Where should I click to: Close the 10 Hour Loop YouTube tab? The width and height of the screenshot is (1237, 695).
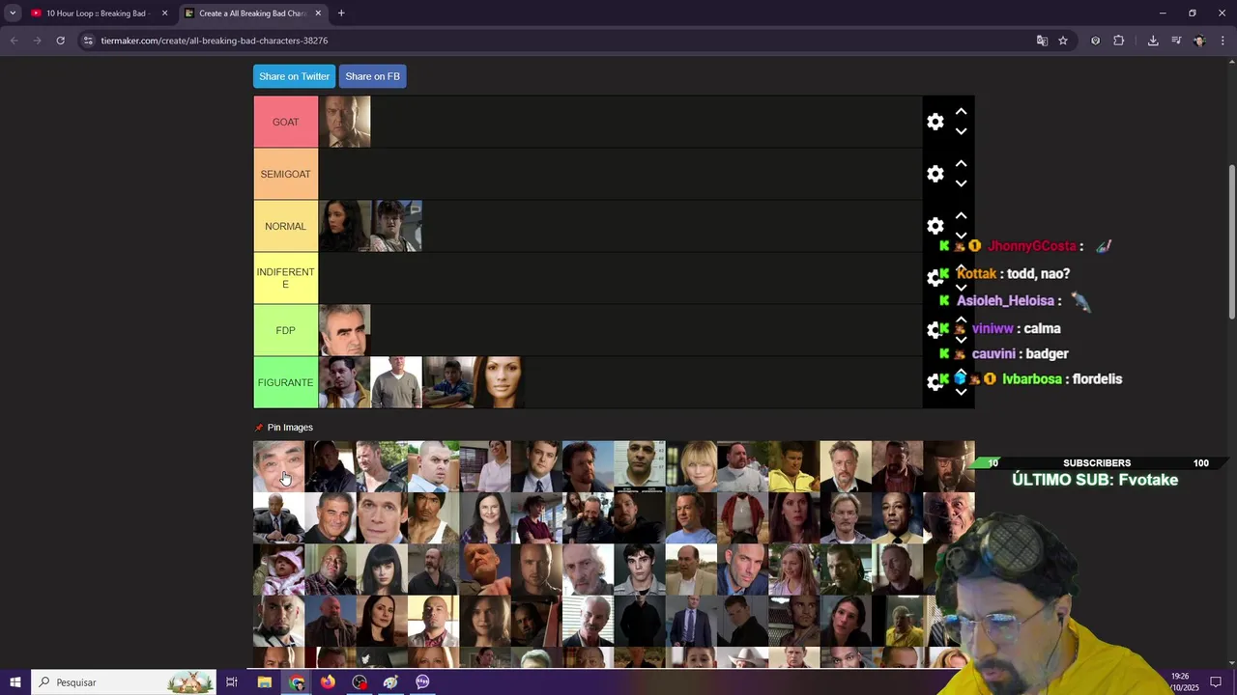(164, 14)
